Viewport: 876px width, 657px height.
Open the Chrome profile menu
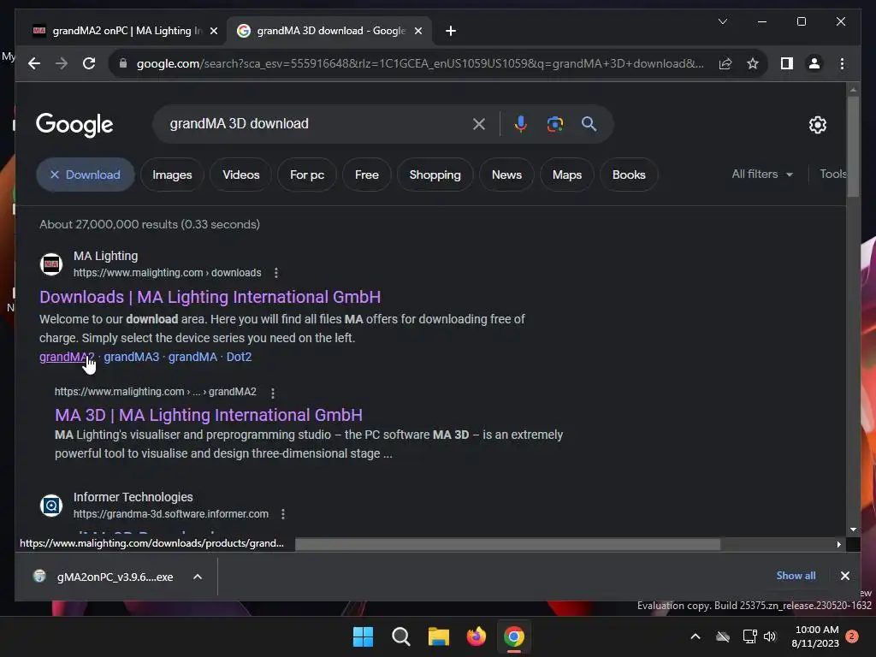(x=814, y=63)
